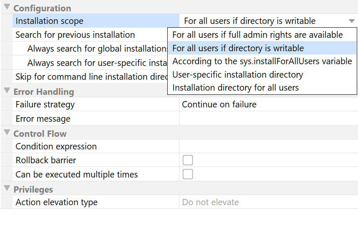Enable the Rollback barrier checkbox
The image size is (358, 227).
(x=188, y=160)
